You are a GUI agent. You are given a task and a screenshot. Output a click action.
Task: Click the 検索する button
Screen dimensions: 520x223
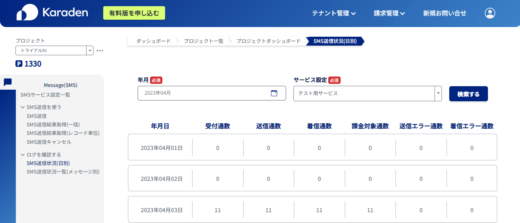pyautogui.click(x=468, y=94)
